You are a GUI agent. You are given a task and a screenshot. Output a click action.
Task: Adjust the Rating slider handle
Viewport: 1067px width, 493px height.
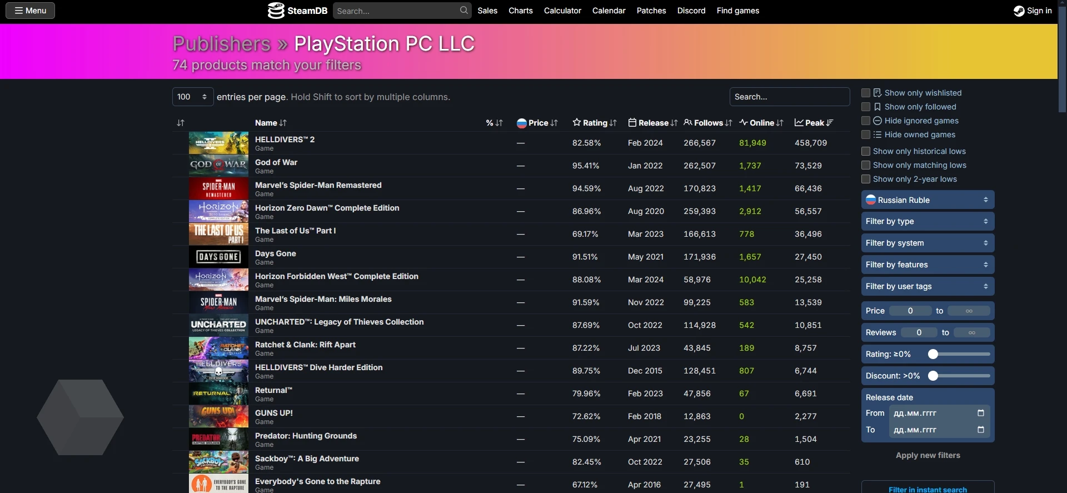pyautogui.click(x=933, y=354)
